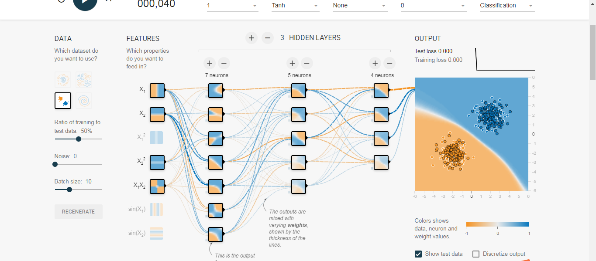Enable the sin(X1) feature input
The image size is (596, 261).
tap(157, 210)
